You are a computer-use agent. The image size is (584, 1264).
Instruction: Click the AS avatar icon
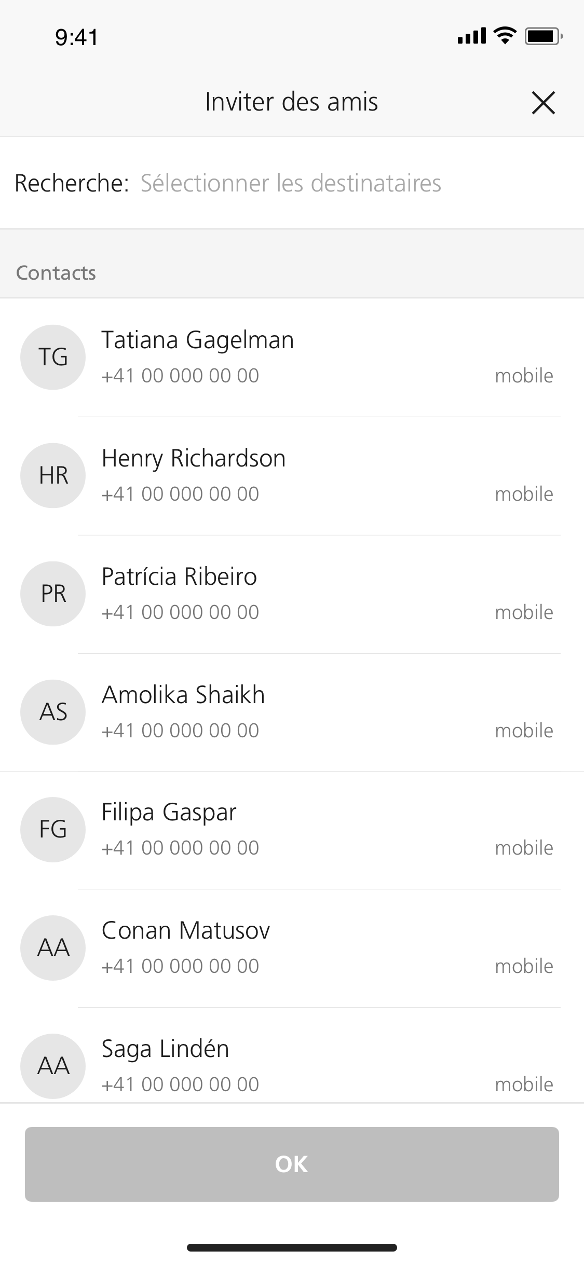[53, 712]
